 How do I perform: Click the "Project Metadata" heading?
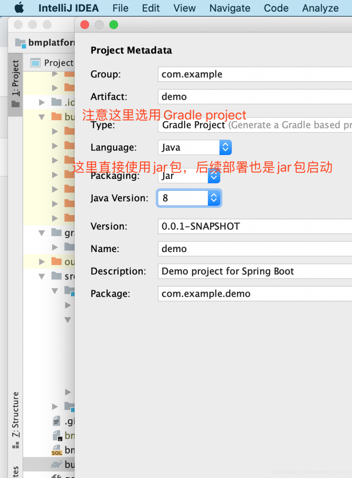pyautogui.click(x=131, y=50)
